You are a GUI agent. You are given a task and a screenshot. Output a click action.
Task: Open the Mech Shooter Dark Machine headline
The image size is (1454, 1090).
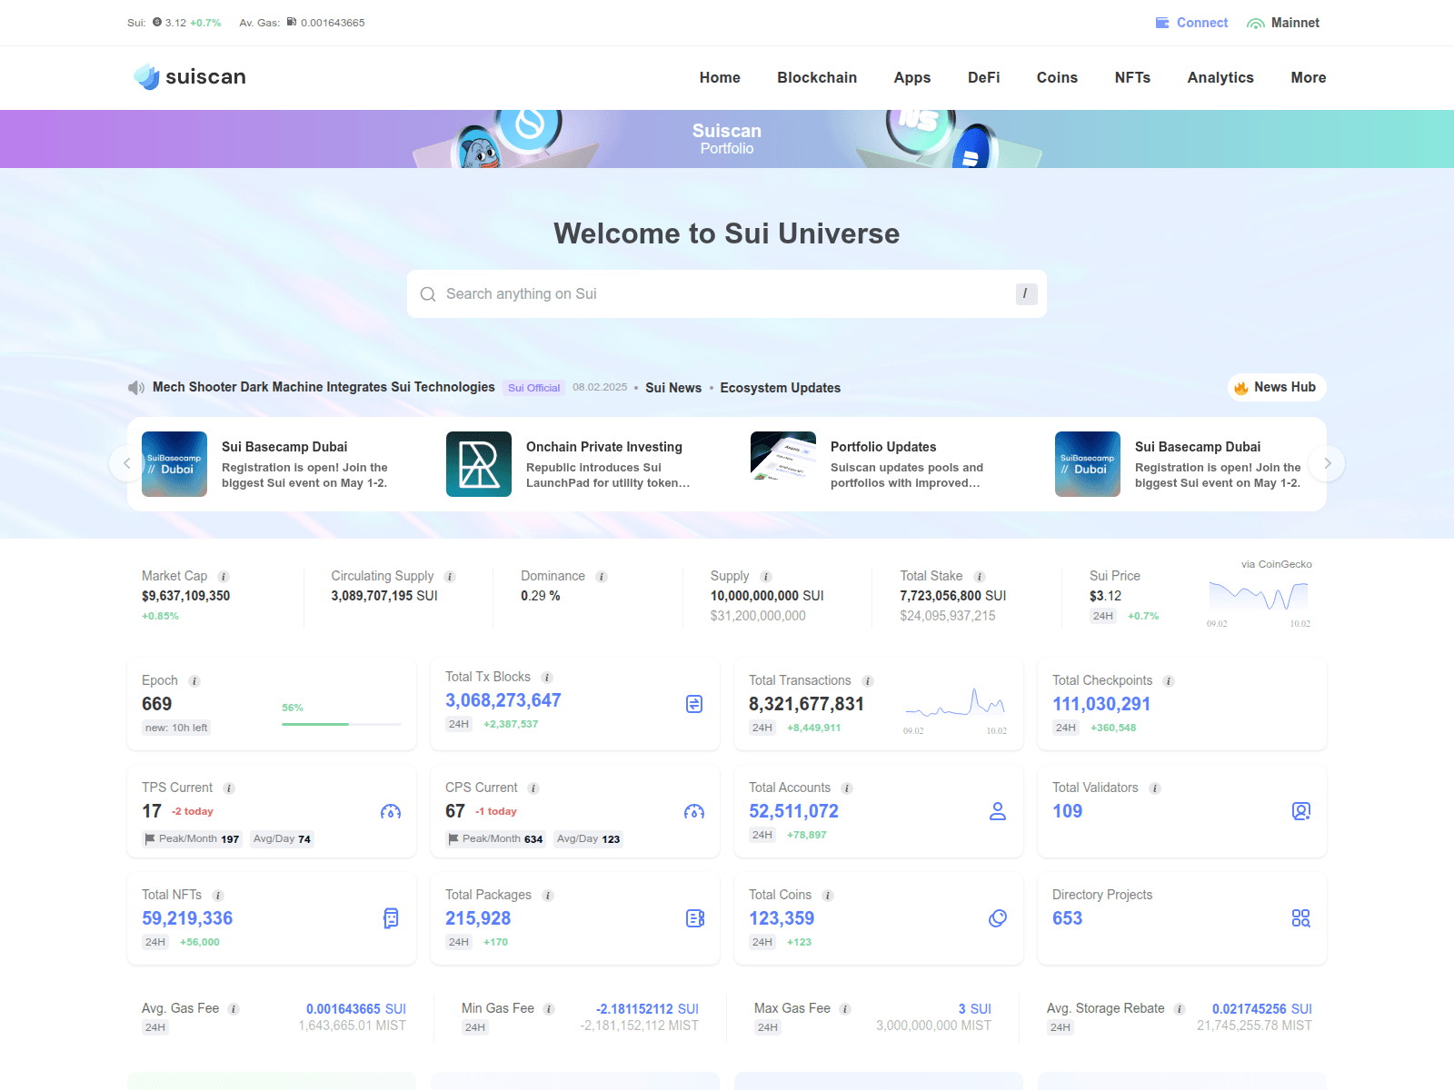point(324,387)
